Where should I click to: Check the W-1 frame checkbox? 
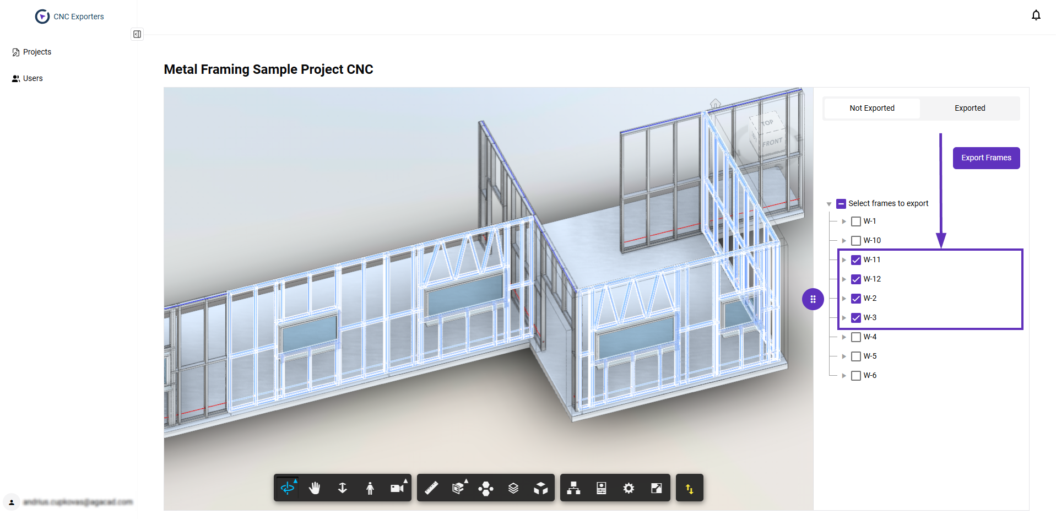click(856, 221)
